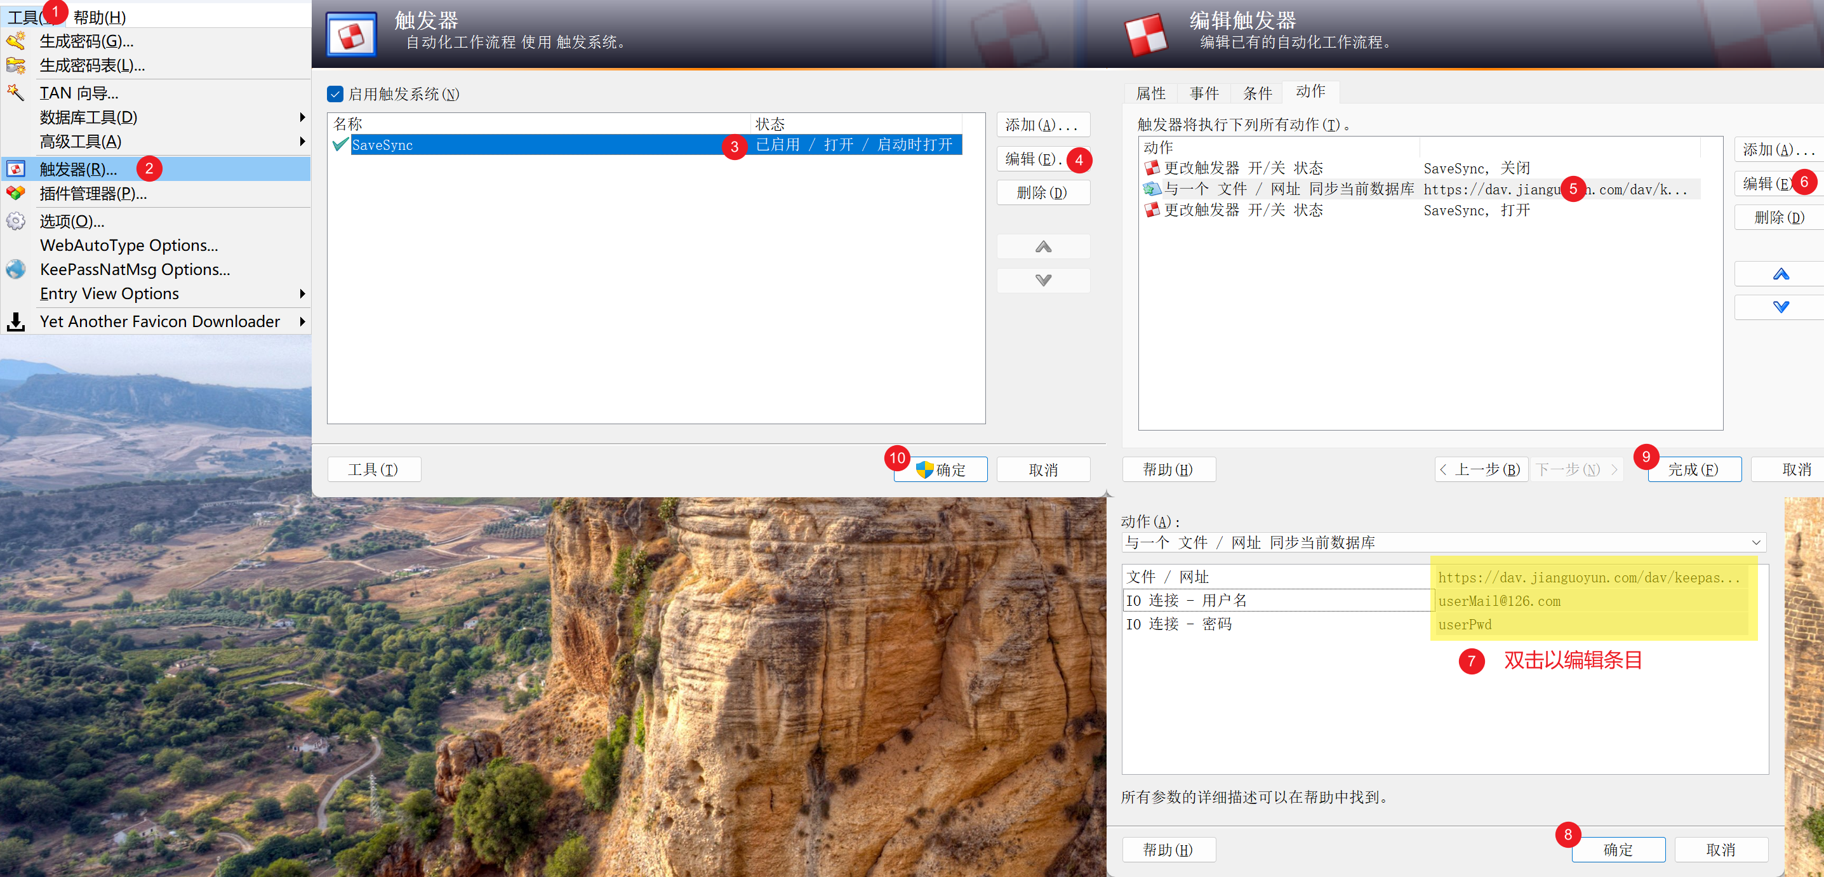Move action up with blue arrow
Viewport: 1824px width, 877px height.
[1780, 274]
